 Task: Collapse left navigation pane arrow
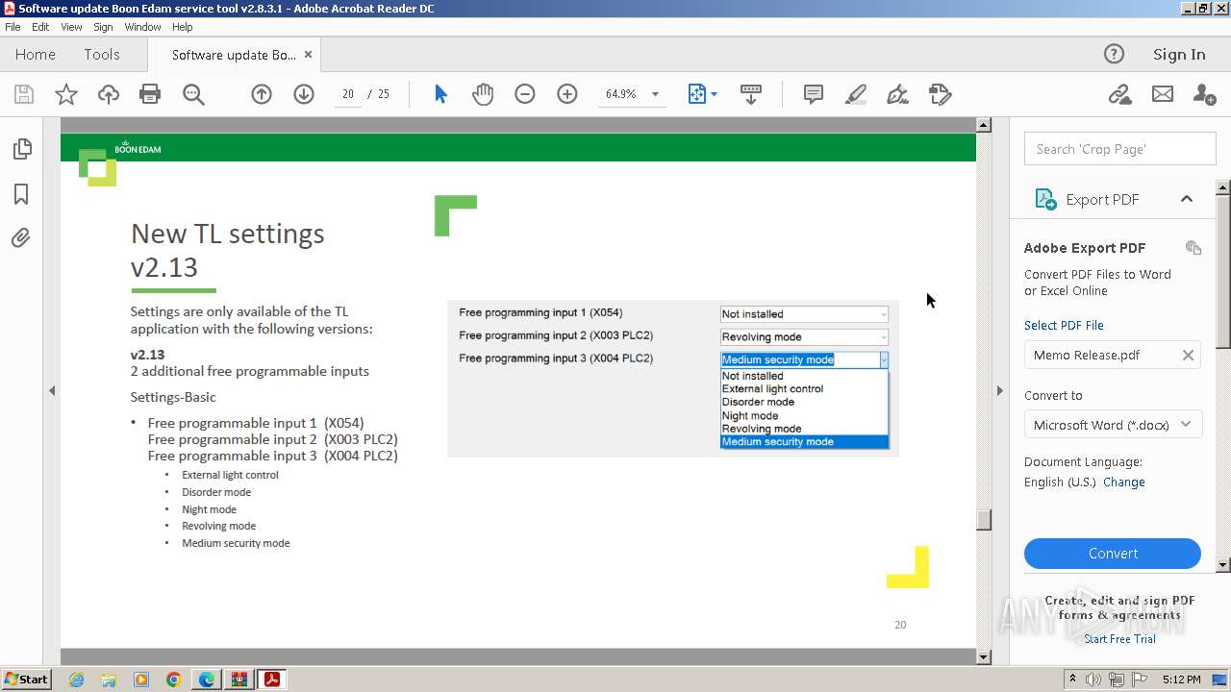[52, 390]
